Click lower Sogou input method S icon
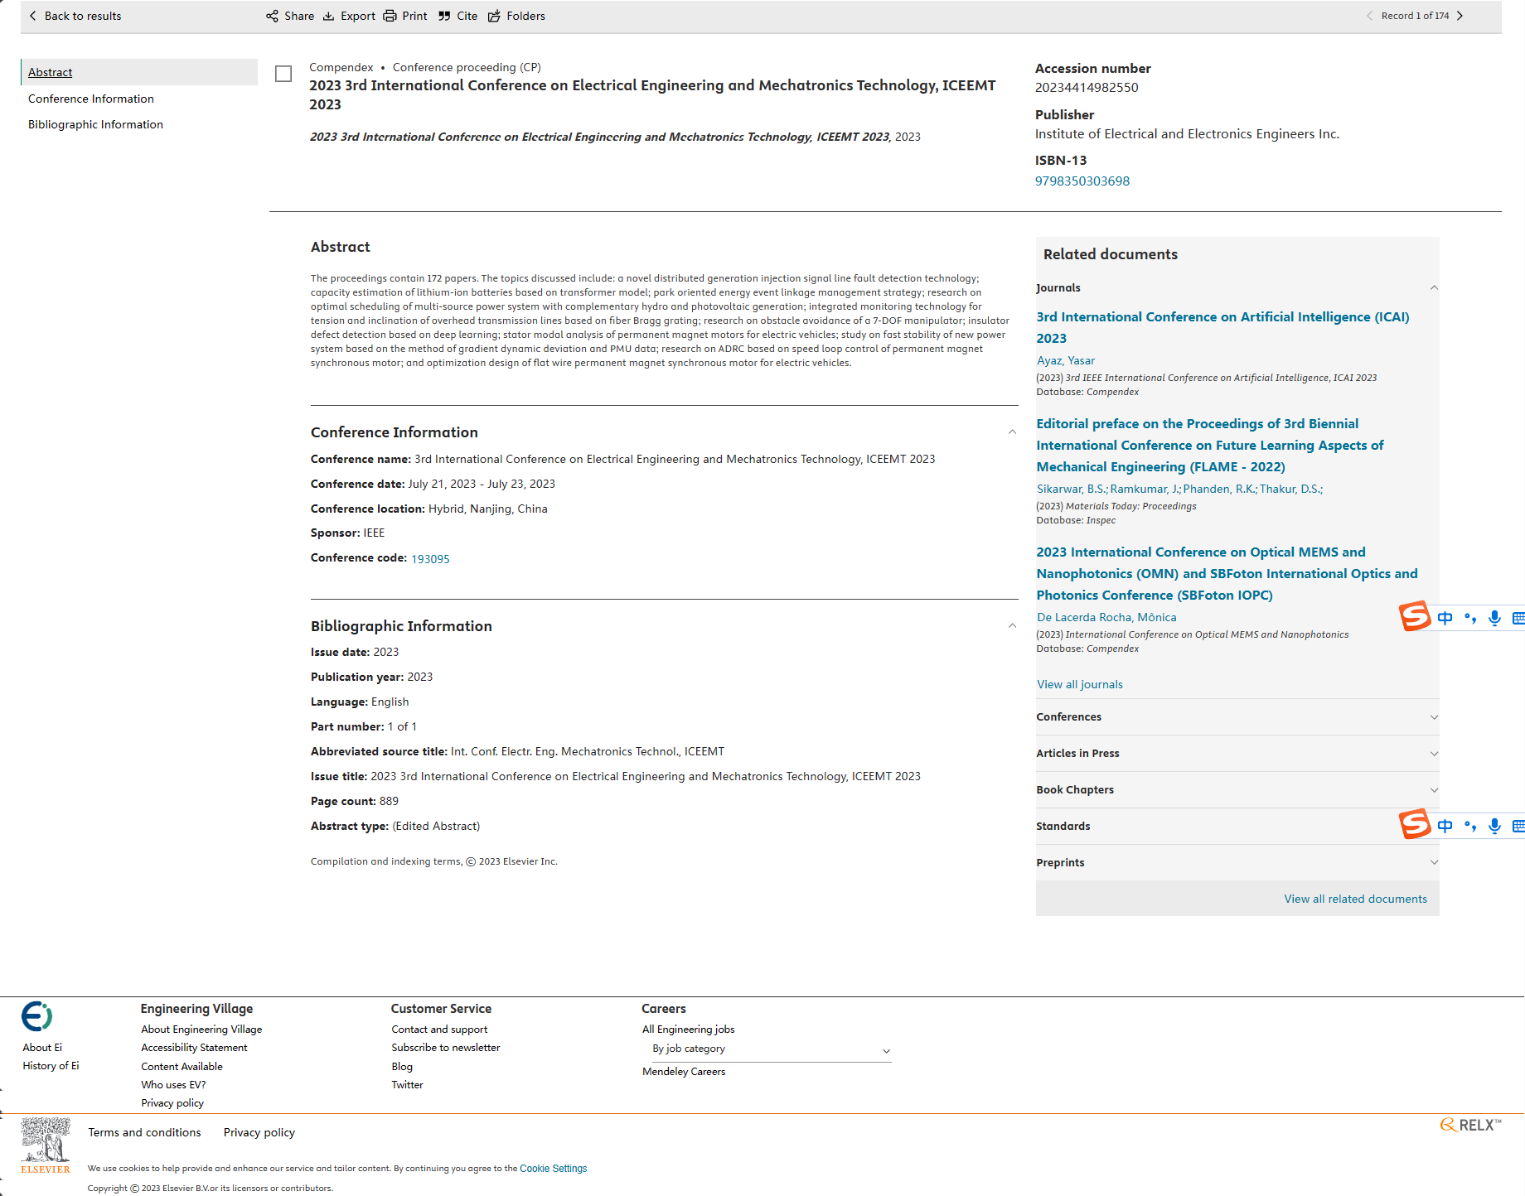The height and width of the screenshot is (1196, 1525). pyautogui.click(x=1415, y=824)
